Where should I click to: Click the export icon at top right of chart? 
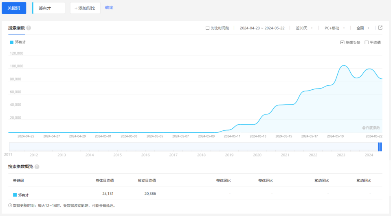pos(380,28)
